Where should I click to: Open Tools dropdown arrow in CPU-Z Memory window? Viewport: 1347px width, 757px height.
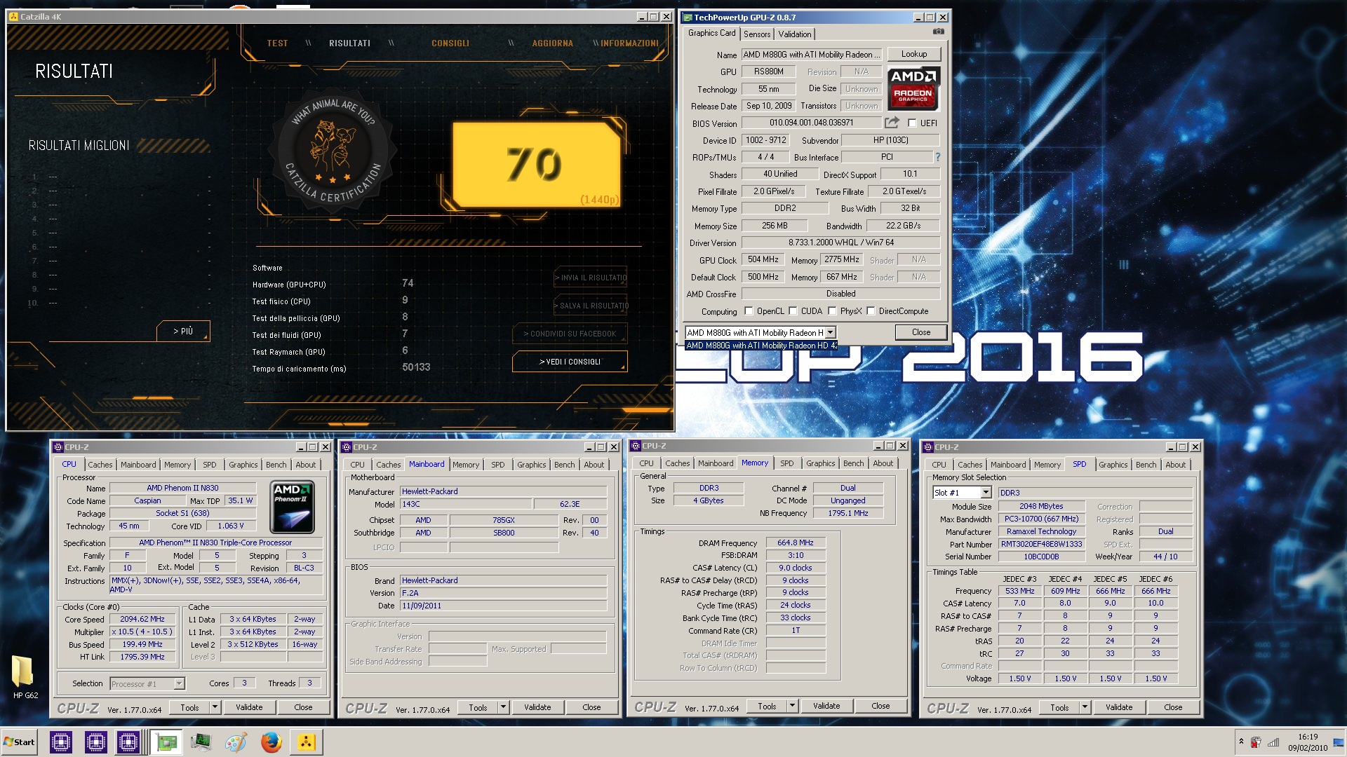click(792, 706)
